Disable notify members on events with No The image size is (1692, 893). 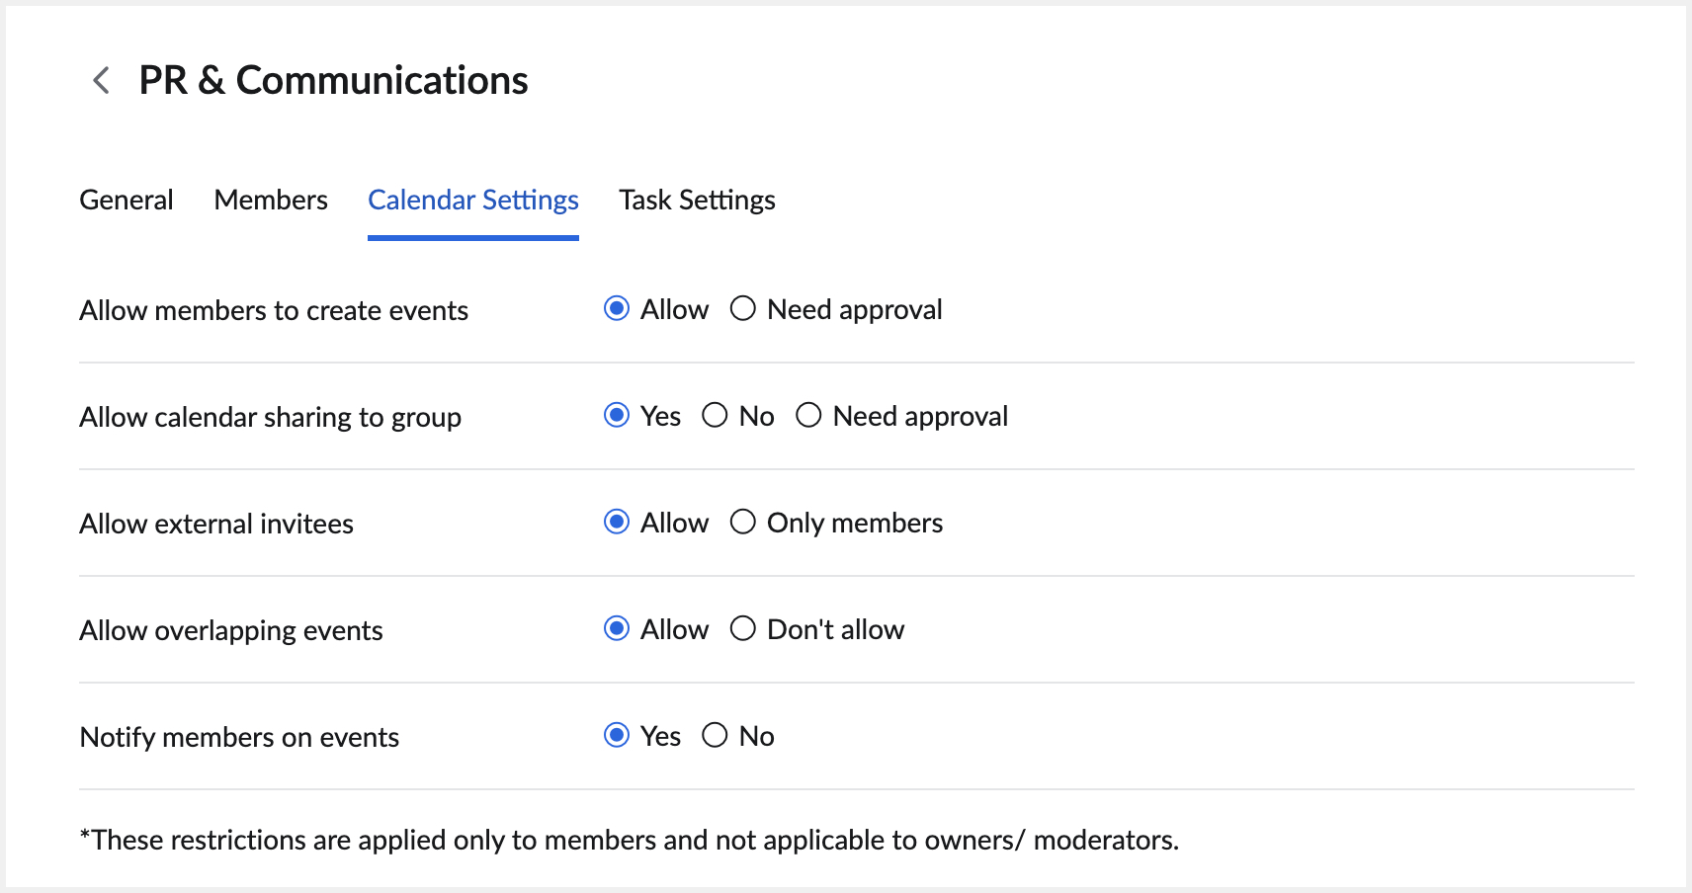(x=715, y=735)
